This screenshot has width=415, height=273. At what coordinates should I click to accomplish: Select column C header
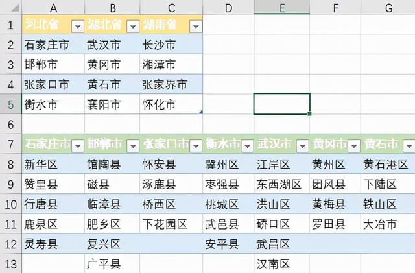171,8
